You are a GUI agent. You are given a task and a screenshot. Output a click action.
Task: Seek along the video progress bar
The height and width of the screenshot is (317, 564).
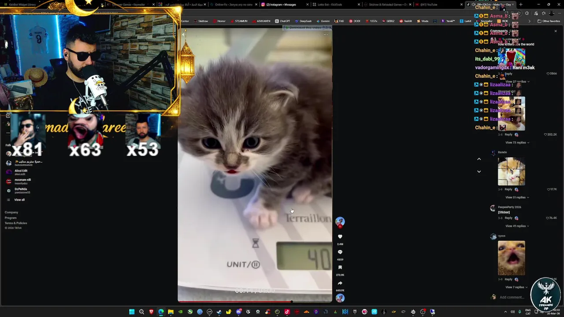(255, 302)
